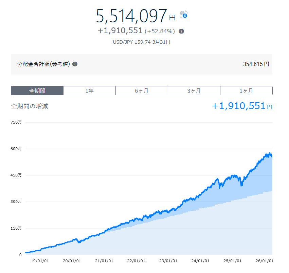289x273 pixels.
Task: Click the 600万 y-axis gridline label
Action: [x=16, y=149]
